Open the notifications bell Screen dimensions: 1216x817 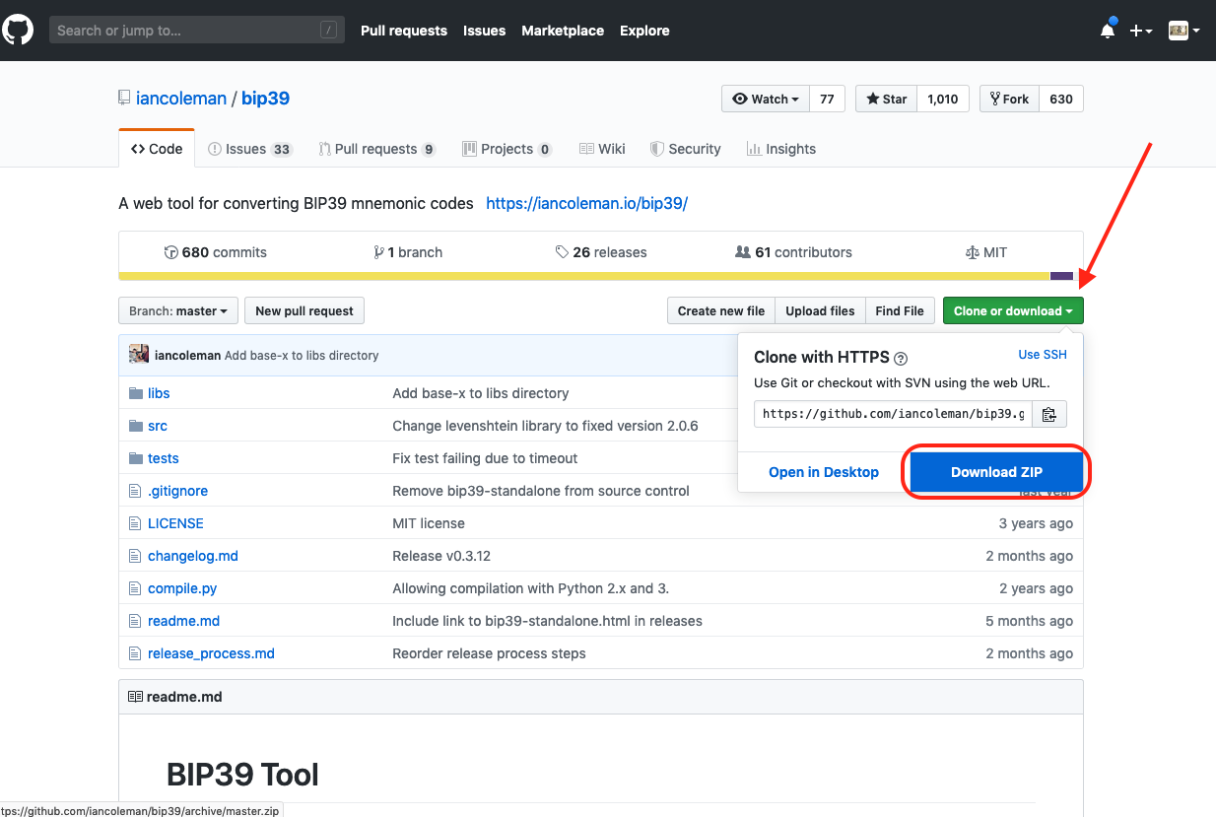point(1108,31)
